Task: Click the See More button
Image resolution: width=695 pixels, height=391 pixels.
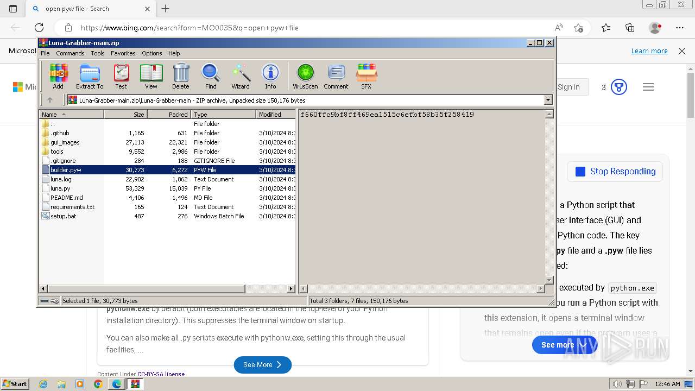Action: tap(263, 365)
